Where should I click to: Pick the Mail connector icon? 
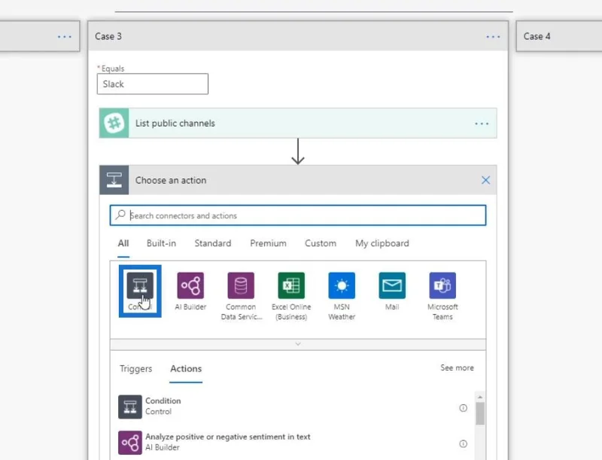point(392,285)
